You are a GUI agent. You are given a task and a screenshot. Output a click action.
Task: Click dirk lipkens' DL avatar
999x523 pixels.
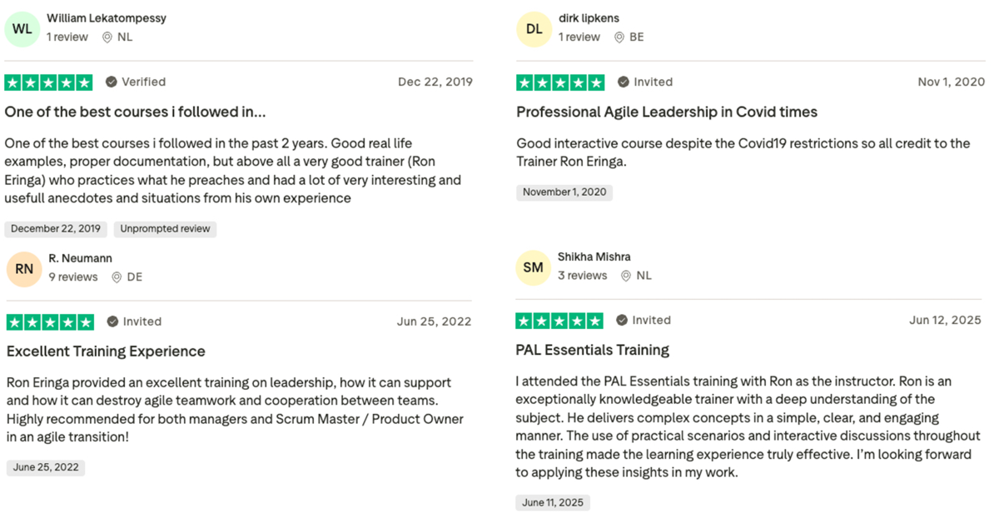(x=534, y=29)
